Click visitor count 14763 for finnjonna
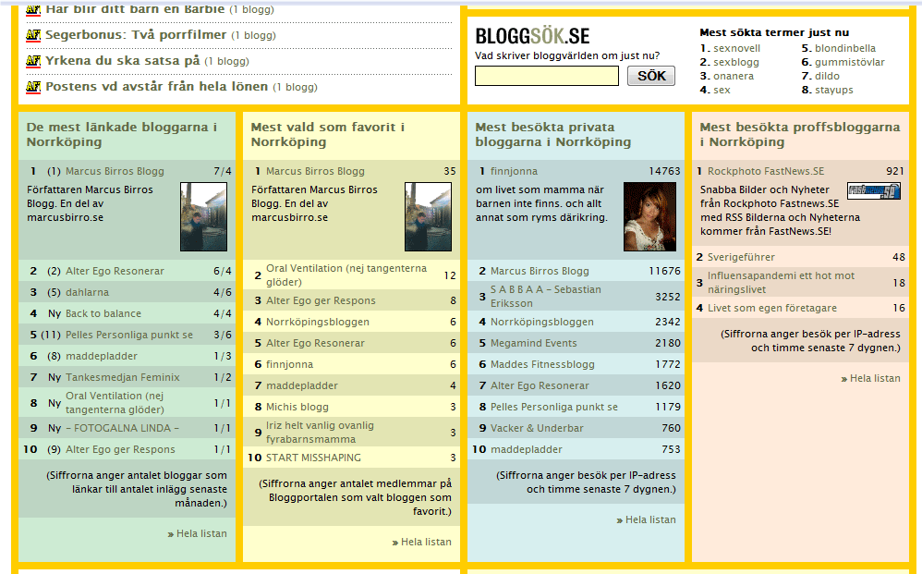This screenshot has width=922, height=574. click(x=664, y=171)
